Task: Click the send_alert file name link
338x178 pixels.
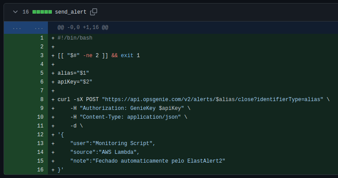Action: (71, 12)
